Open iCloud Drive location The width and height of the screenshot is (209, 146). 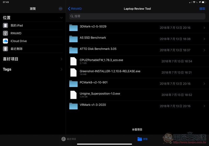[x=33, y=41]
